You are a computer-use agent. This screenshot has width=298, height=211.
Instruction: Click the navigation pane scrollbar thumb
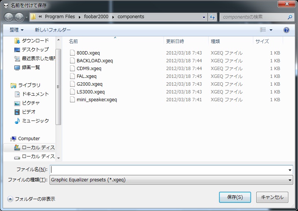[x=58, y=87]
